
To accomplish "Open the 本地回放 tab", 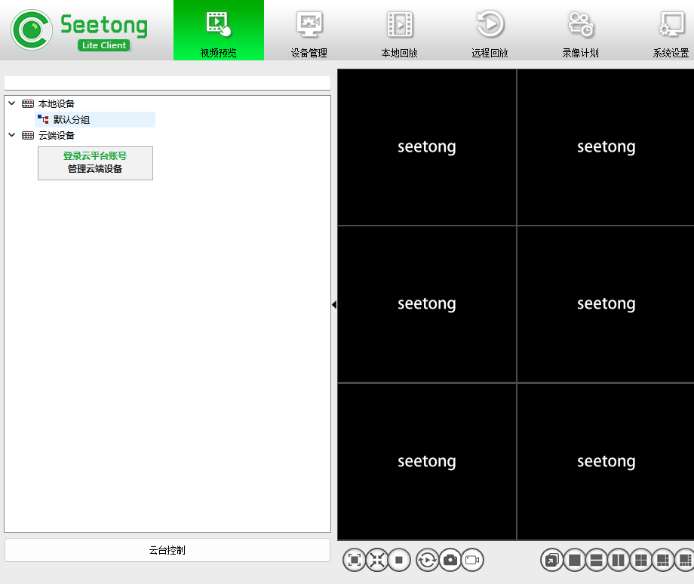I will click(400, 30).
